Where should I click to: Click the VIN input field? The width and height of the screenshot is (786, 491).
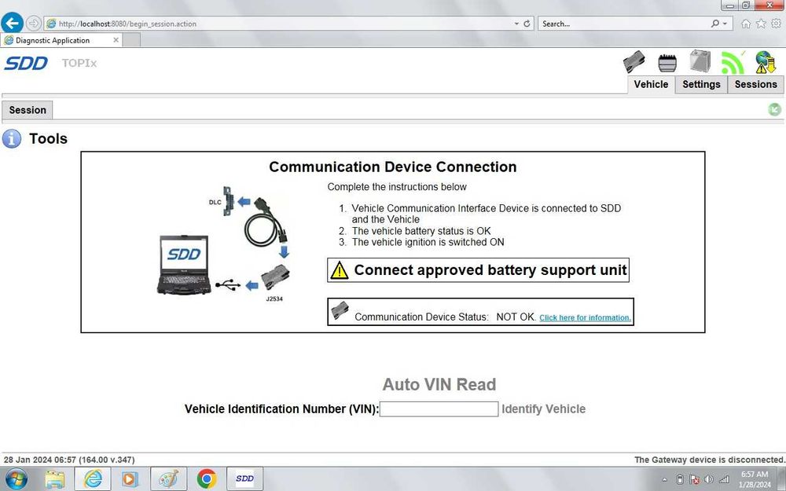click(439, 409)
